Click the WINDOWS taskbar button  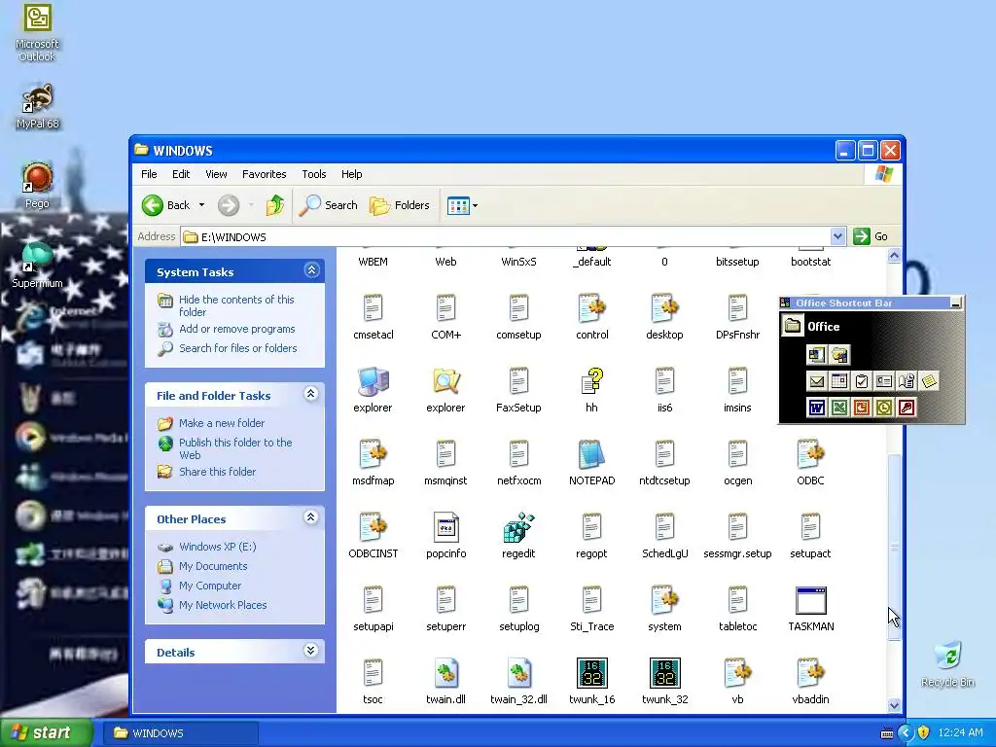click(x=180, y=733)
